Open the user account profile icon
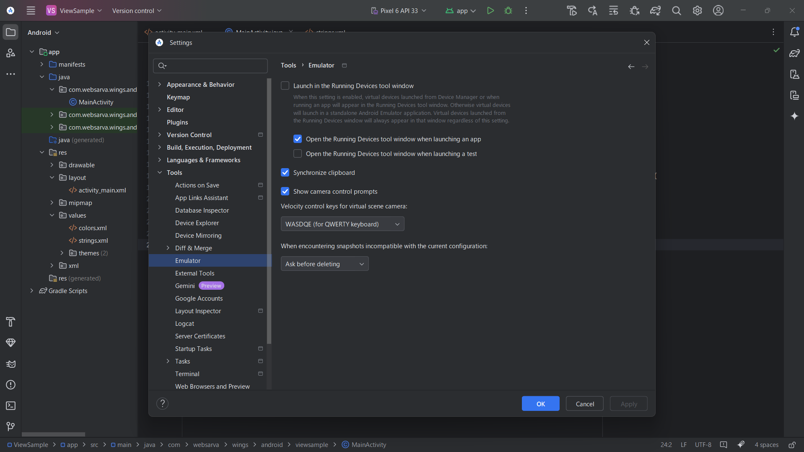 pyautogui.click(x=718, y=10)
